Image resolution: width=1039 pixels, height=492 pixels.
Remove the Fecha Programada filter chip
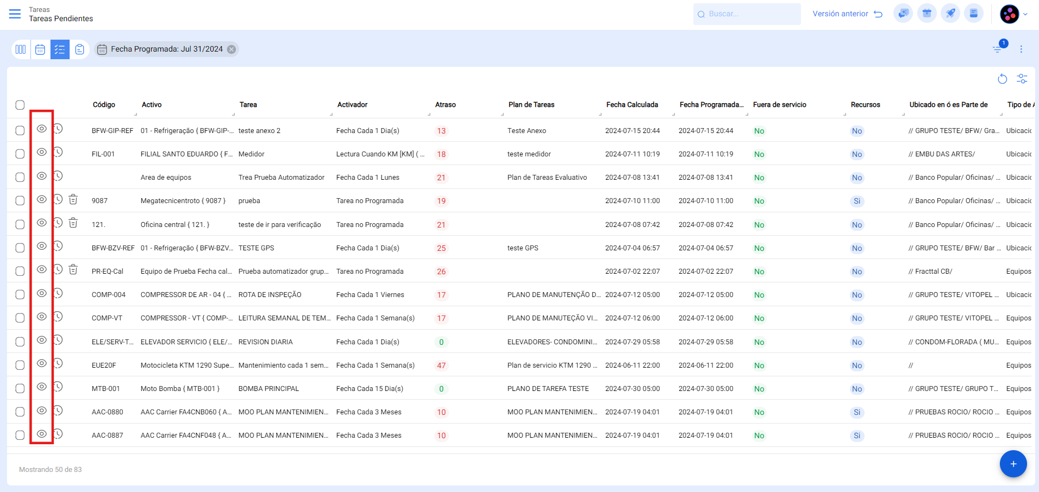point(231,49)
